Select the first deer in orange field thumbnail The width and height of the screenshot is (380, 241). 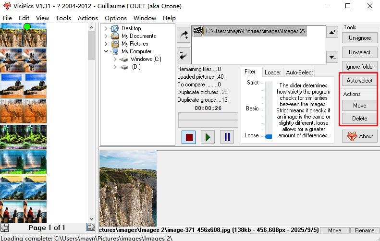pyautogui.click(x=12, y=111)
